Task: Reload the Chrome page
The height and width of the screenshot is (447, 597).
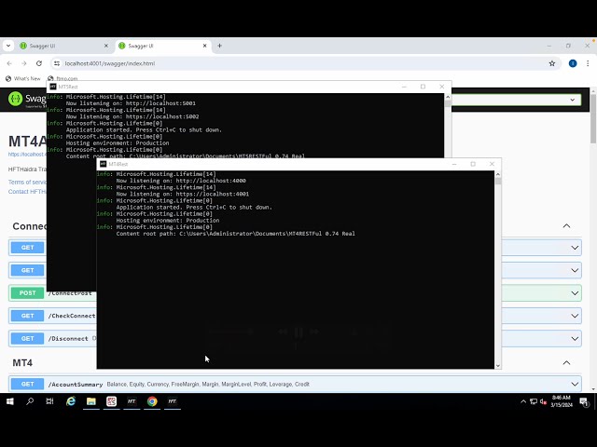Action: (39, 63)
